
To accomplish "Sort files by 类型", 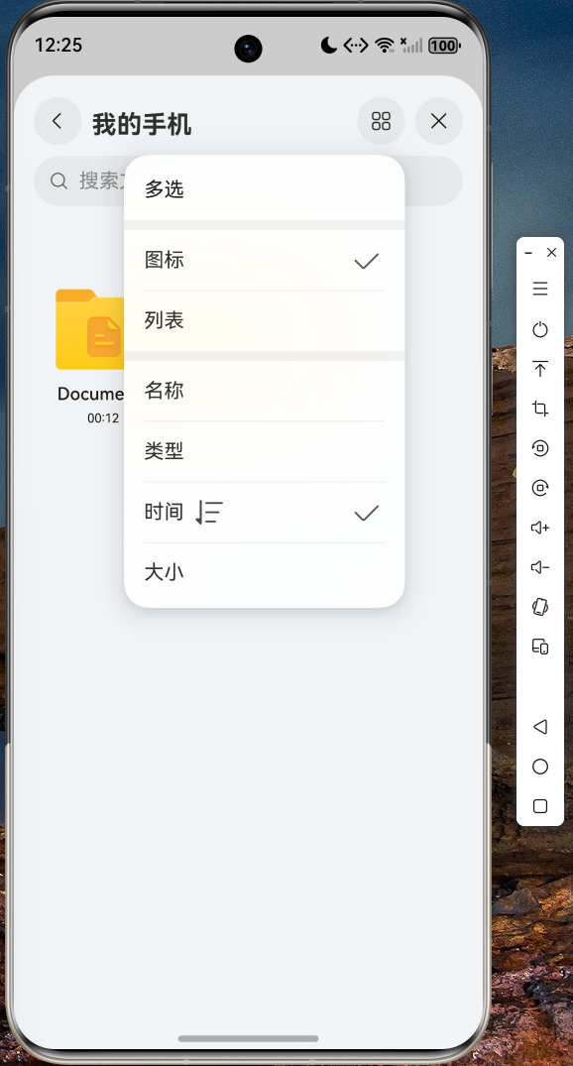I will [x=265, y=451].
